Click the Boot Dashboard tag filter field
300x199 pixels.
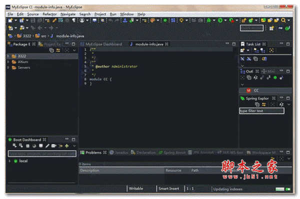(42, 154)
